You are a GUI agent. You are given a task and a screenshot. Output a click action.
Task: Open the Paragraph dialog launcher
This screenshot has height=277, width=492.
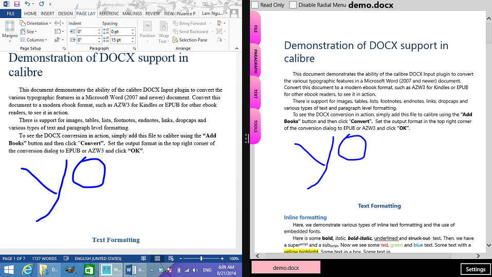pos(134,48)
